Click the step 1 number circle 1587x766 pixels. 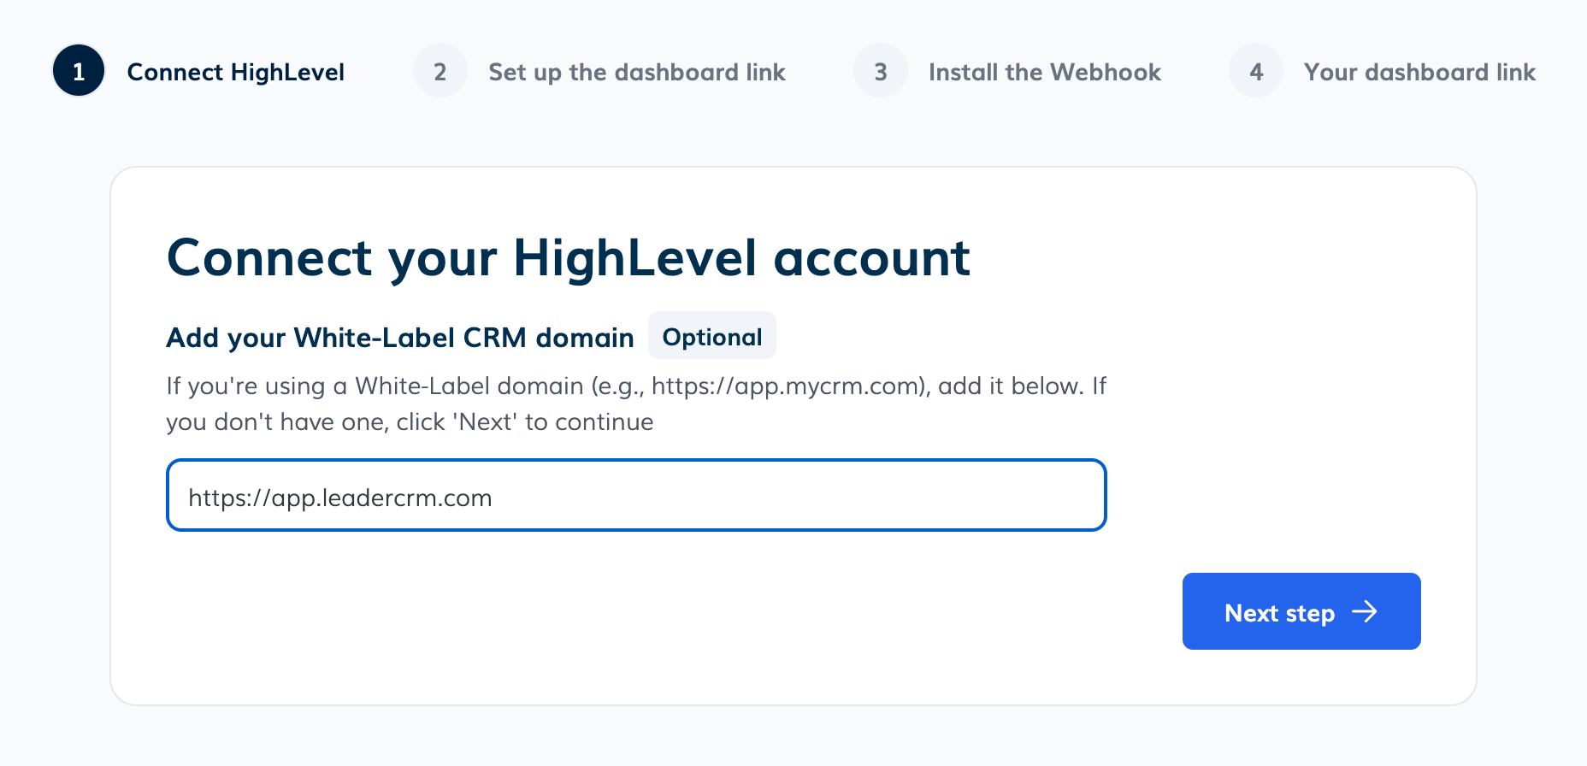(x=79, y=71)
